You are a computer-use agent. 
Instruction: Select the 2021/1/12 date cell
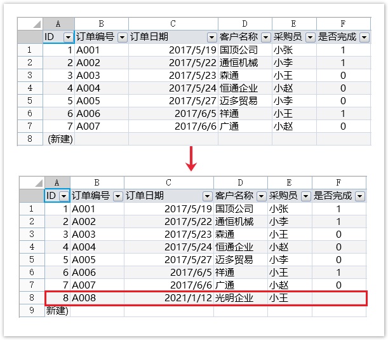click(168, 297)
